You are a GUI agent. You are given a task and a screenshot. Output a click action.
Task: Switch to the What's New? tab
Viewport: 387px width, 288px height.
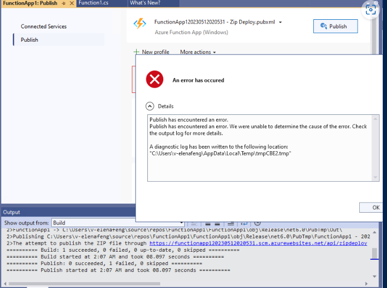[x=145, y=3]
